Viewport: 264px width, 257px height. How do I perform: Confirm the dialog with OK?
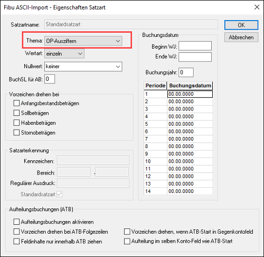tap(241, 25)
